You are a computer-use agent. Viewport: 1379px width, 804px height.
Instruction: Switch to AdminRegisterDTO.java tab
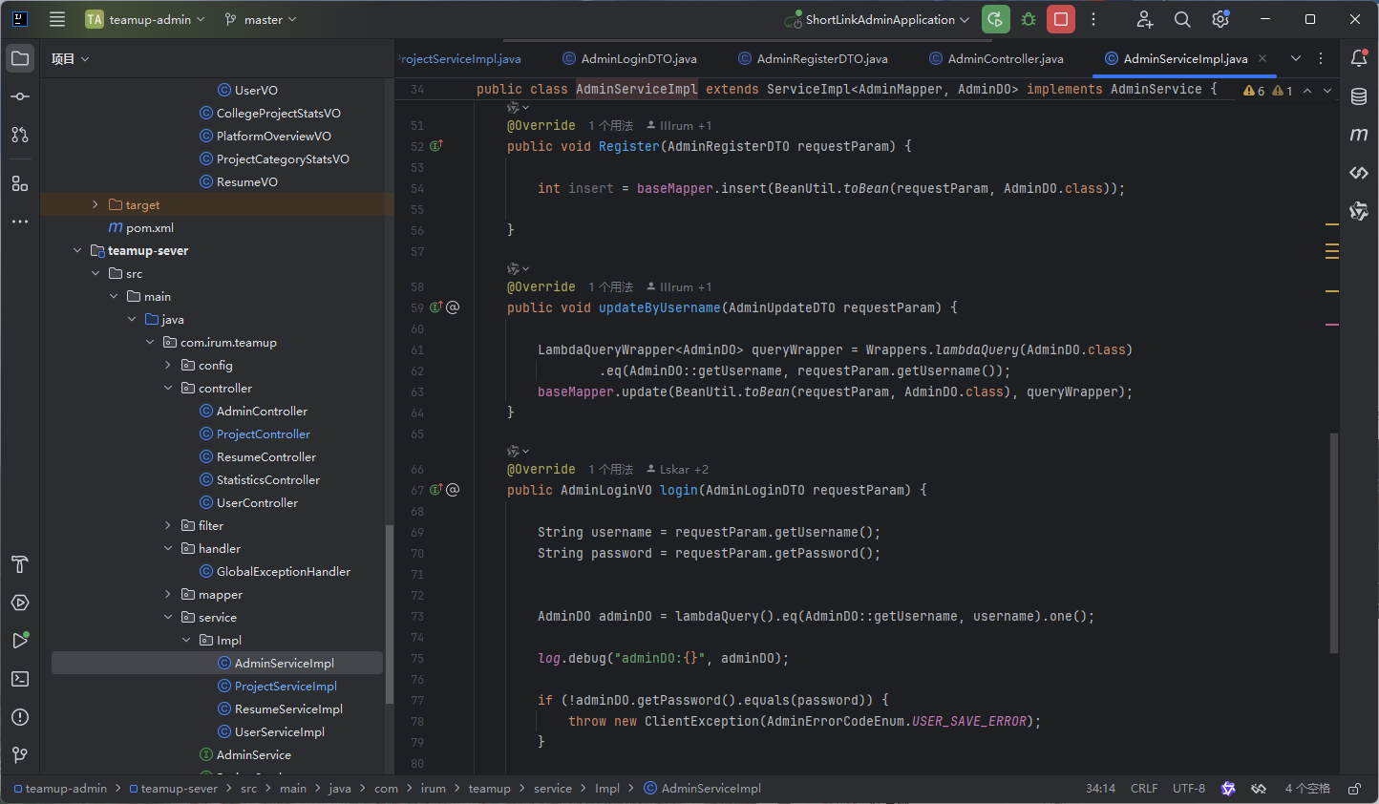click(x=813, y=59)
